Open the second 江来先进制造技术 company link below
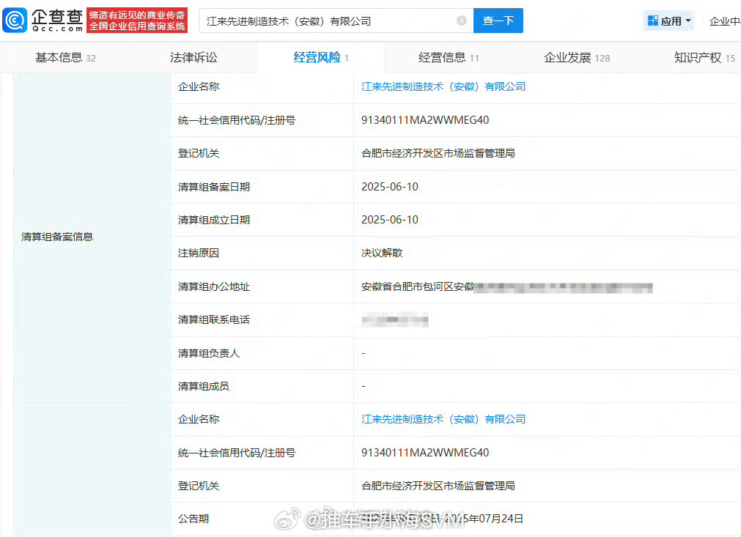741x537 pixels. [x=443, y=419]
